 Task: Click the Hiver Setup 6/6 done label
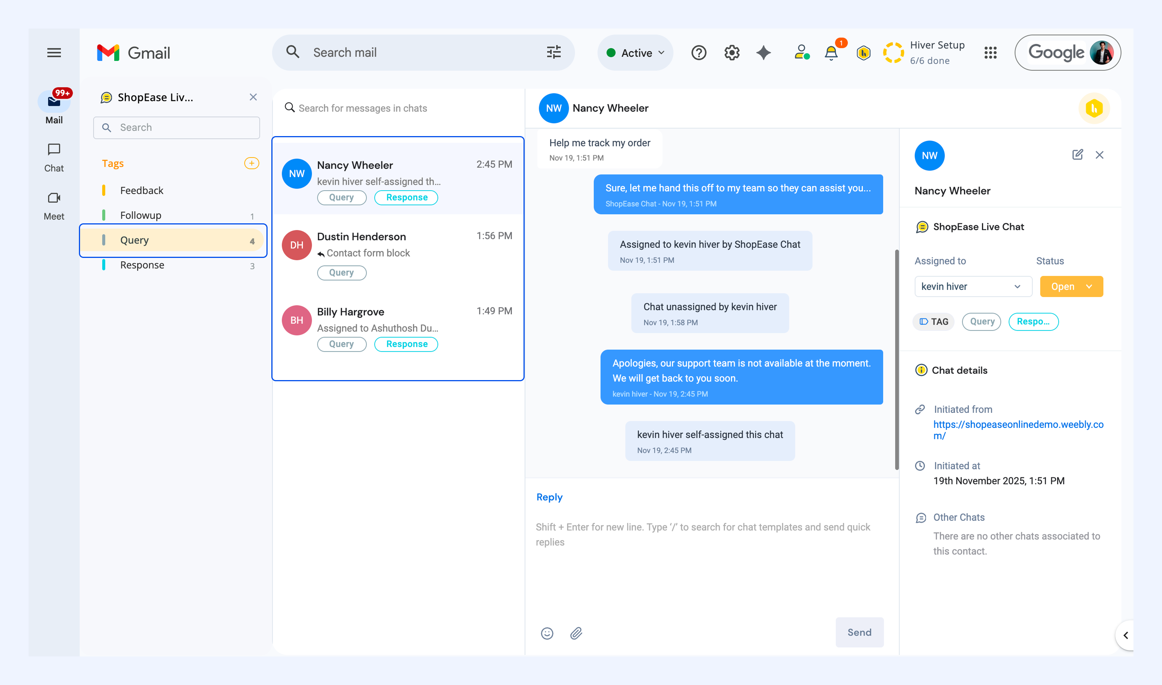[x=937, y=53]
